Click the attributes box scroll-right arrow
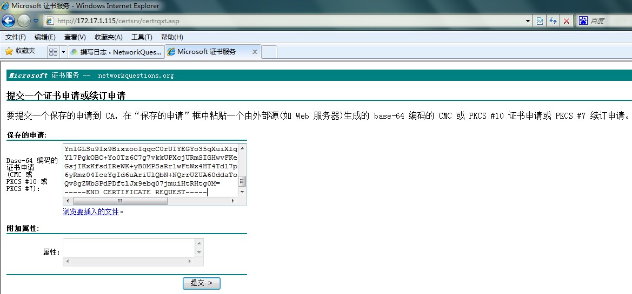 (191, 262)
